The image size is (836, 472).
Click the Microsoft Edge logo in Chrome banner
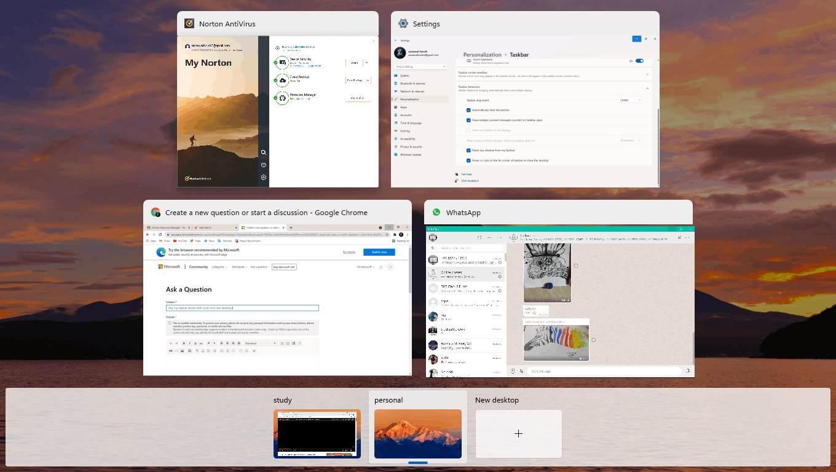(161, 252)
